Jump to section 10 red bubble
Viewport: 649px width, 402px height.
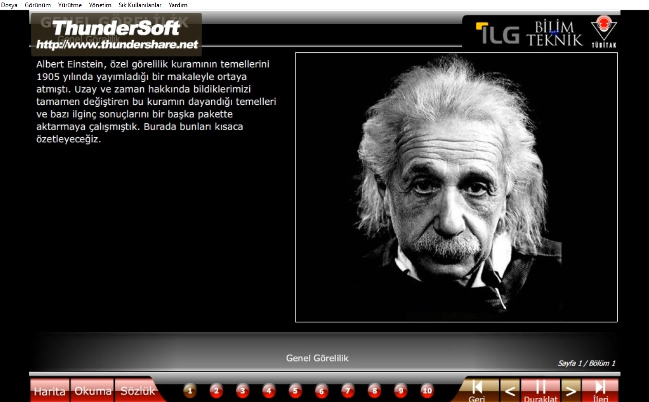427,391
